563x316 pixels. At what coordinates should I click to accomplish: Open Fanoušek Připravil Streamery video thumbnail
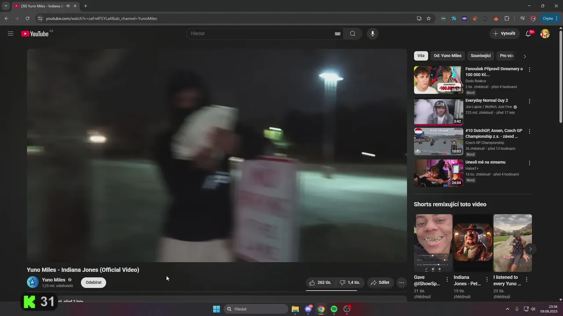click(x=439, y=80)
